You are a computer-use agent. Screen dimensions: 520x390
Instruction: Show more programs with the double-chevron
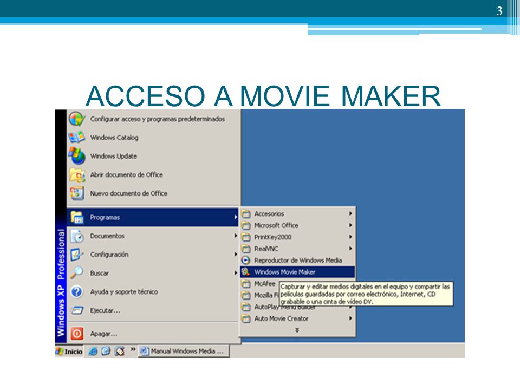pyautogui.click(x=297, y=330)
